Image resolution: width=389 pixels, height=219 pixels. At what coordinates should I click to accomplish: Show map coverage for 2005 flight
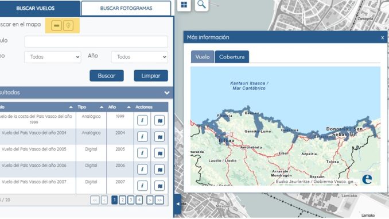click(160, 153)
